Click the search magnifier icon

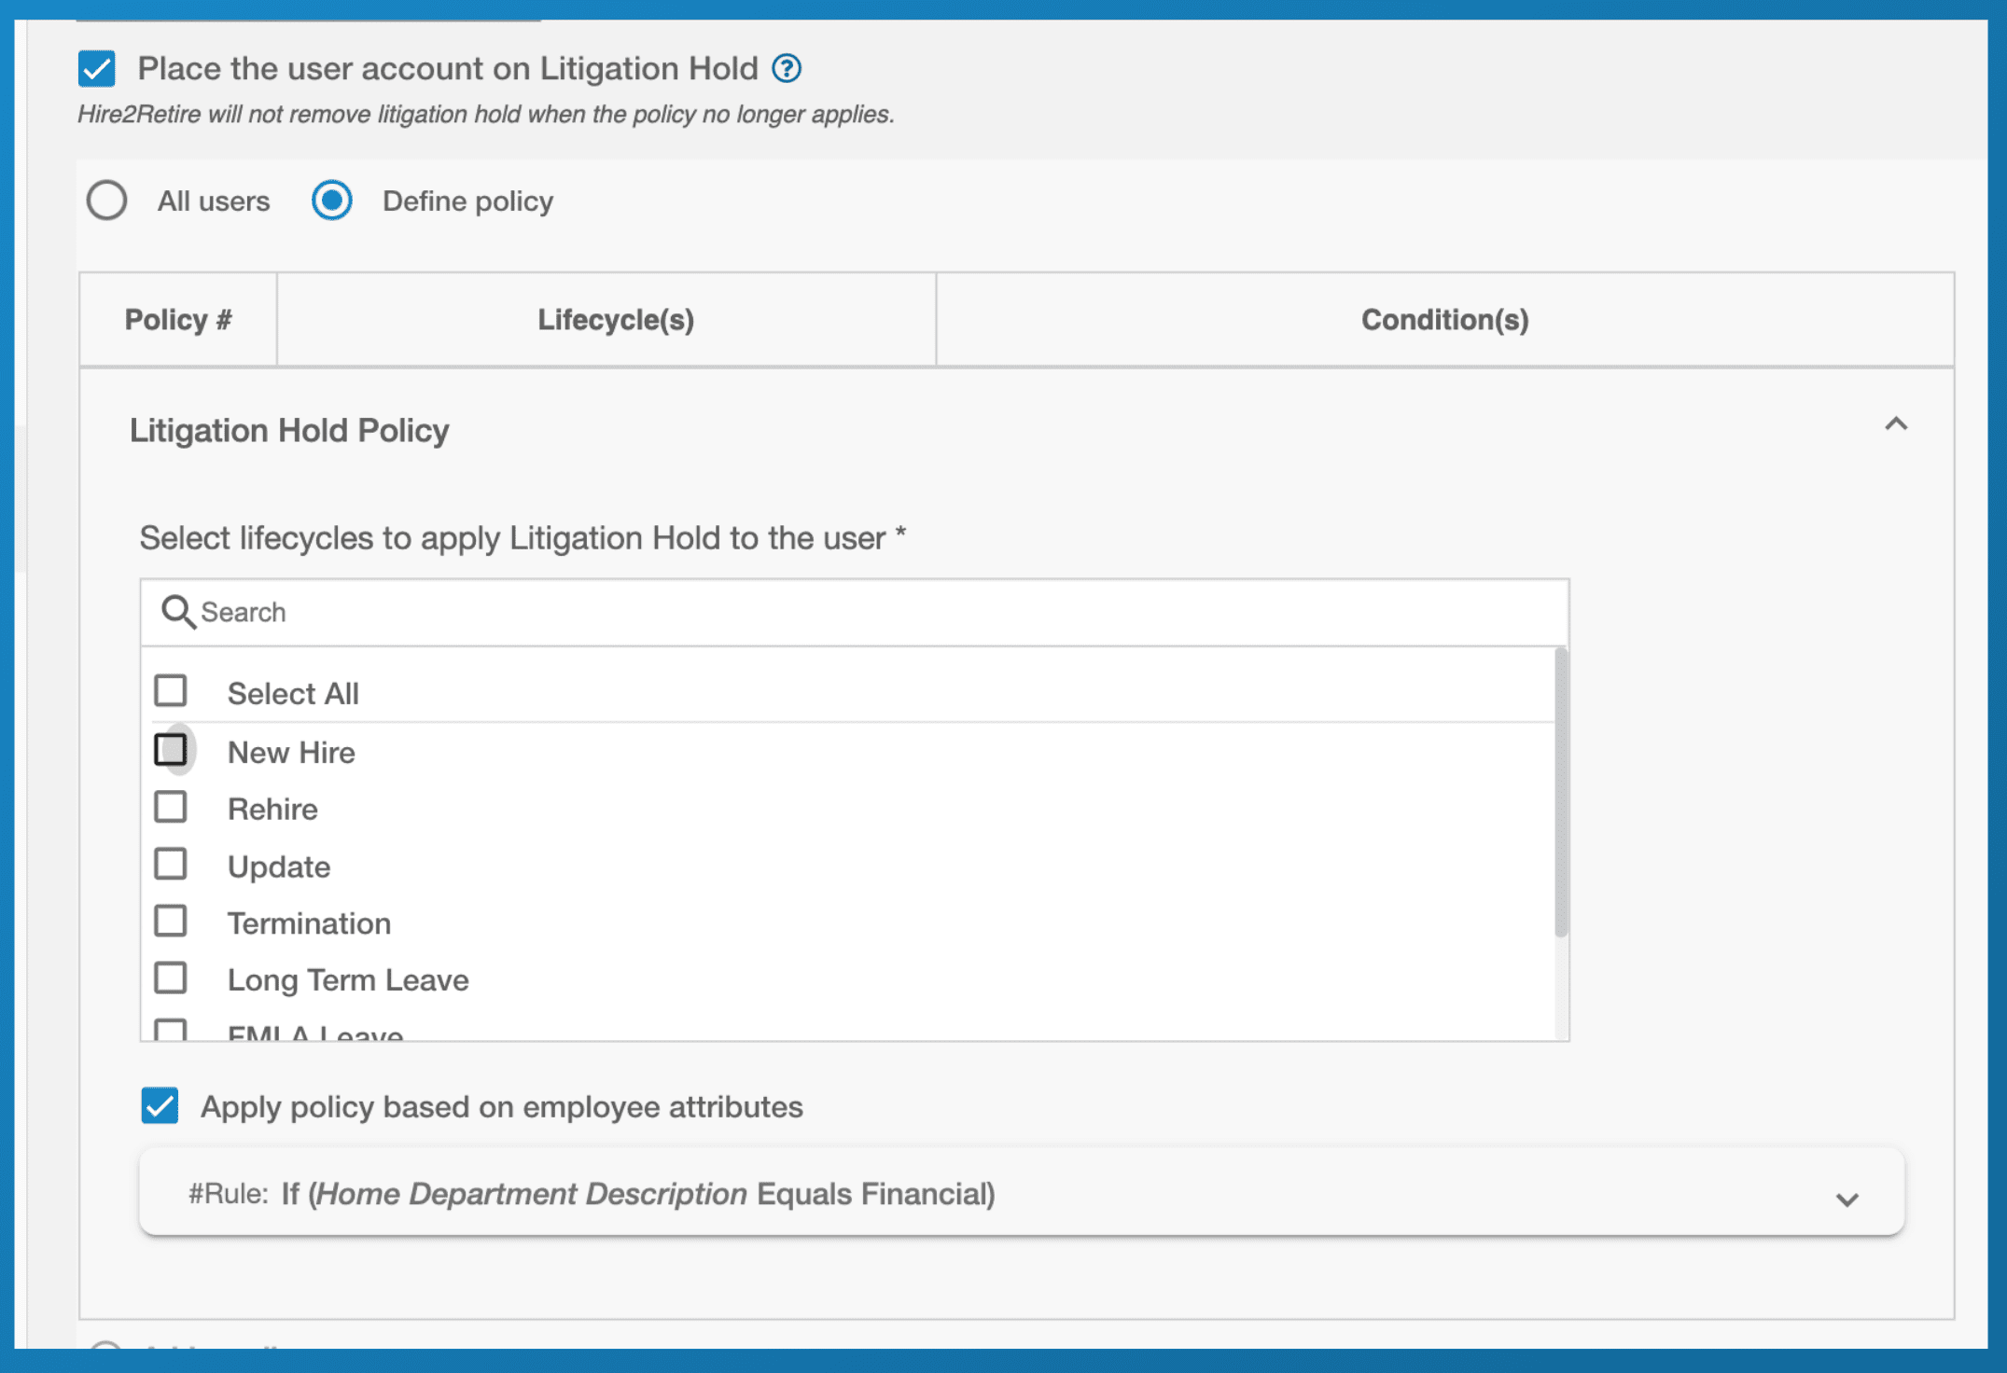[177, 612]
